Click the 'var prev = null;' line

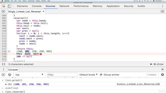click(28, 31)
